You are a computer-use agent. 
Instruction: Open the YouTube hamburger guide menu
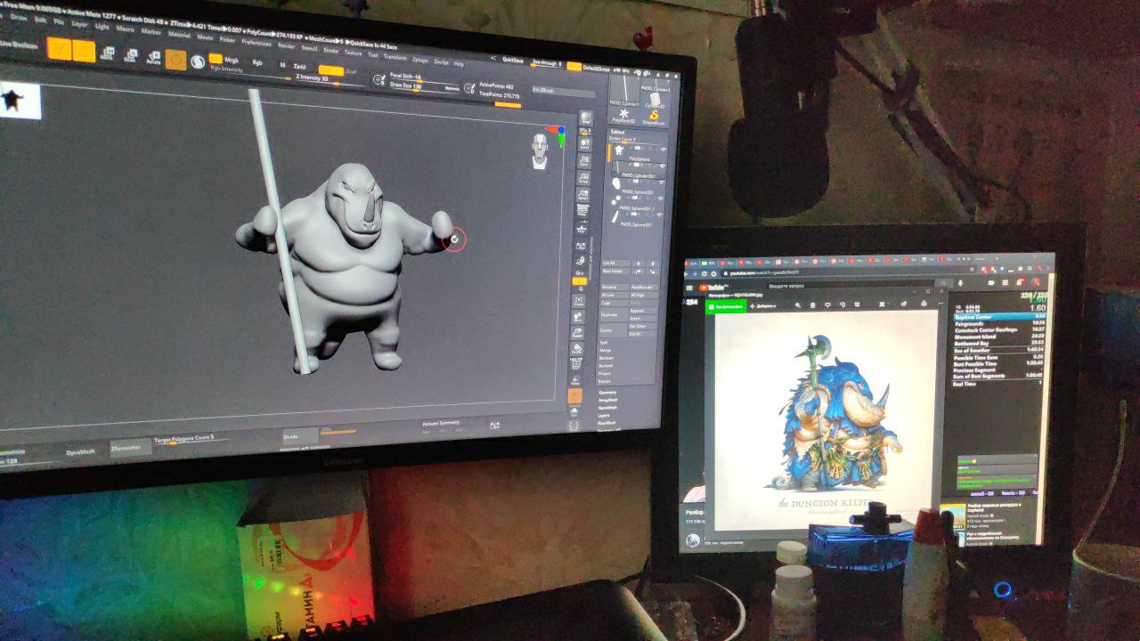(x=689, y=288)
